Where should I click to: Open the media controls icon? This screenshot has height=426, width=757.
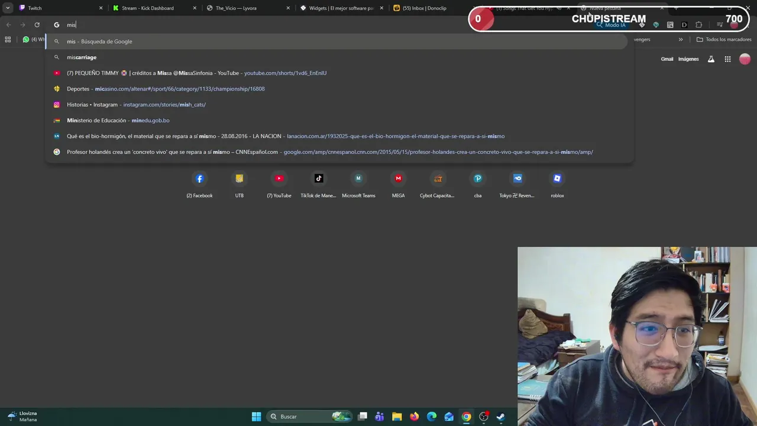coord(720,25)
